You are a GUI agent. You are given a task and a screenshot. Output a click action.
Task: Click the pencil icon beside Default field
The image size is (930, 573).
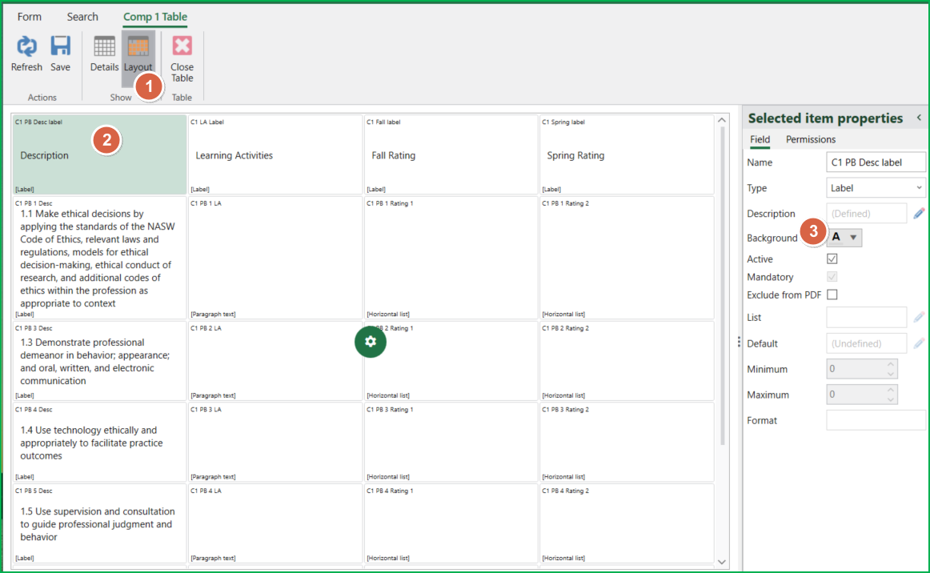point(919,343)
